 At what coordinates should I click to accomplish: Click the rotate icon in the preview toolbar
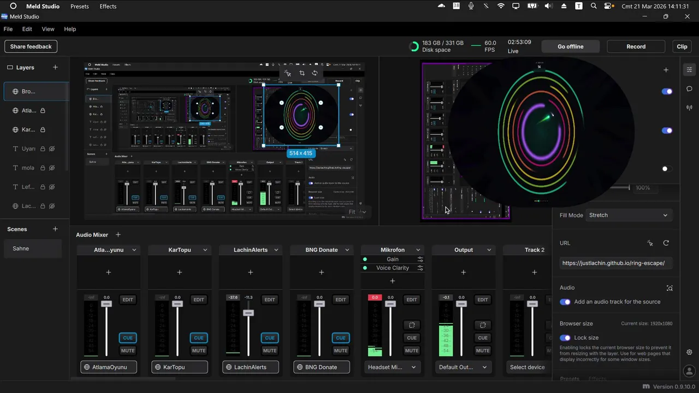click(315, 73)
